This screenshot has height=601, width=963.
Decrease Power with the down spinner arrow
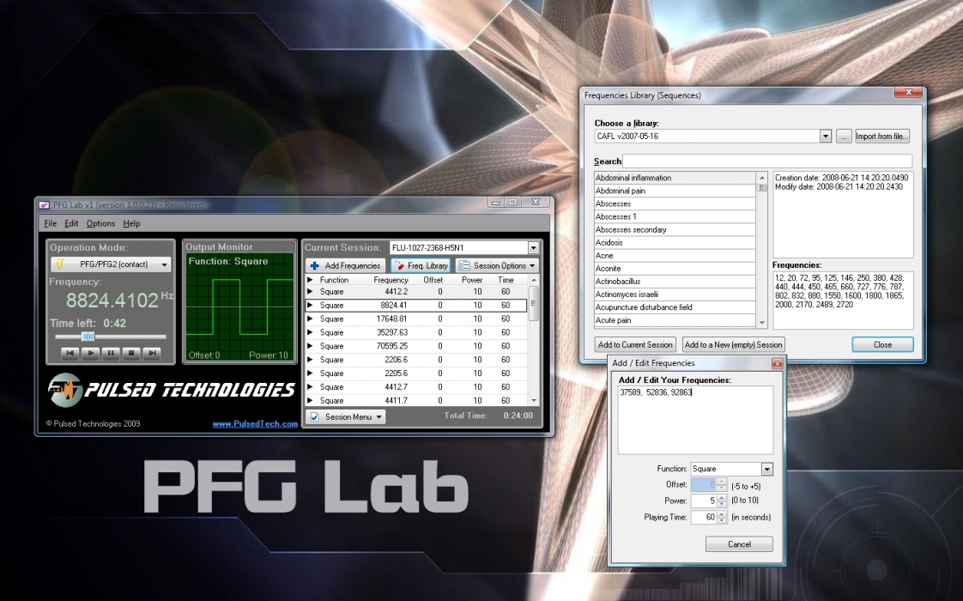[x=722, y=504]
